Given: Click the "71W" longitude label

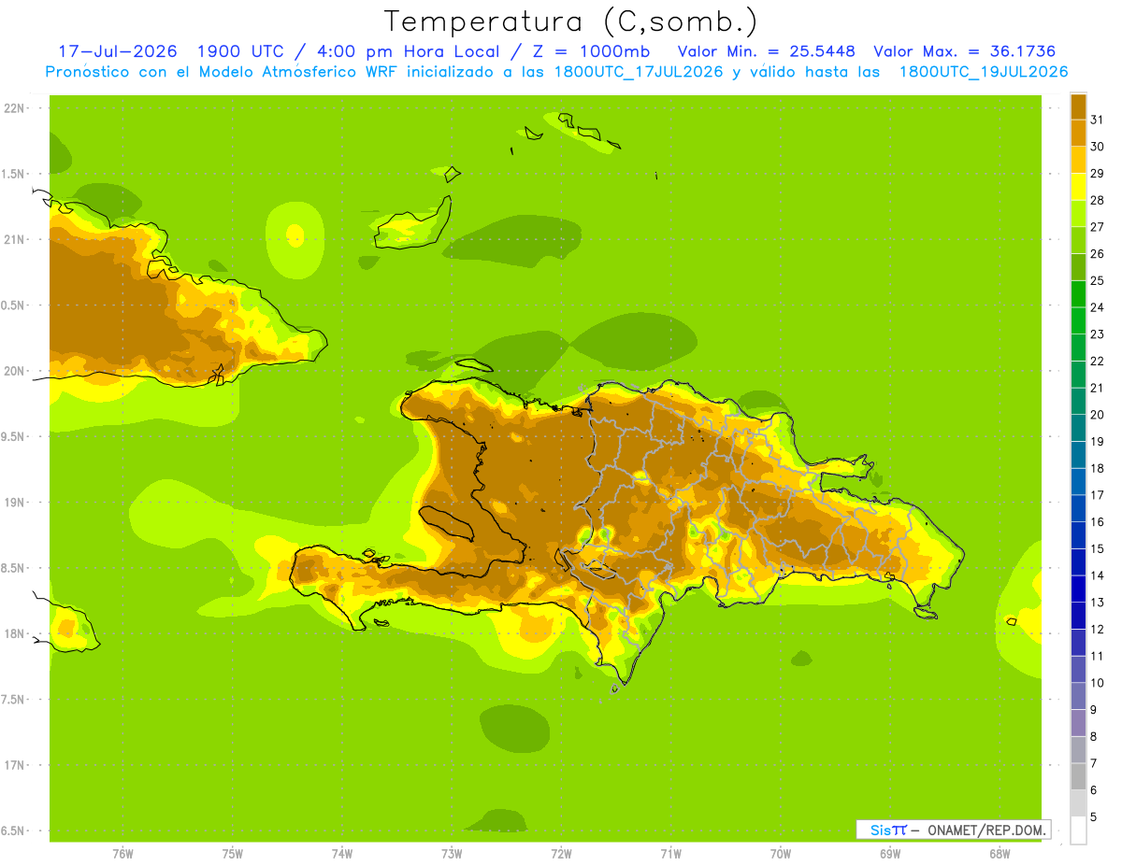Looking at the screenshot, I should pos(671,854).
